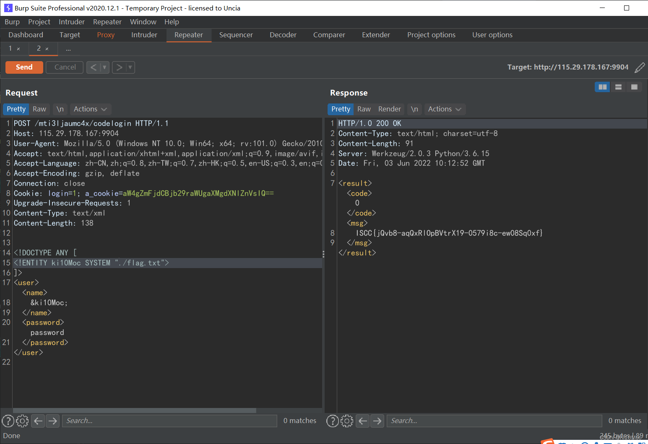Switch to the User options tab

(x=492, y=35)
